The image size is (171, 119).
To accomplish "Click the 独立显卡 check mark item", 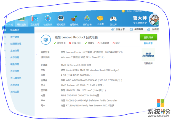I will (60, 43).
